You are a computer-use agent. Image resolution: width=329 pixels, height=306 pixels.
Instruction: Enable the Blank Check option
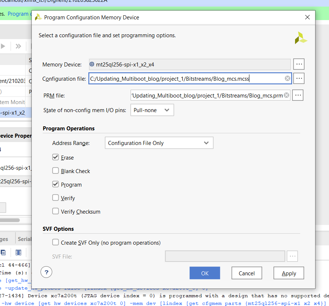point(56,171)
